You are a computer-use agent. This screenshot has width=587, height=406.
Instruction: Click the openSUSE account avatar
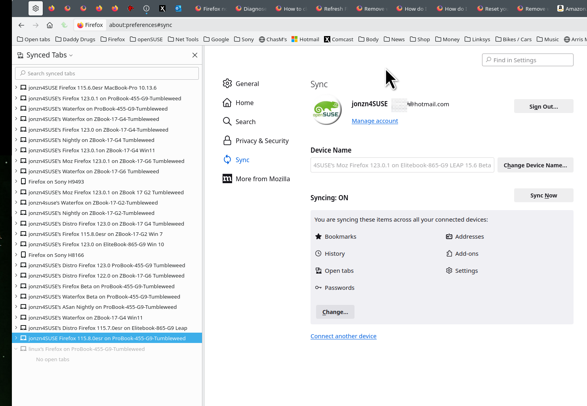coord(326,110)
